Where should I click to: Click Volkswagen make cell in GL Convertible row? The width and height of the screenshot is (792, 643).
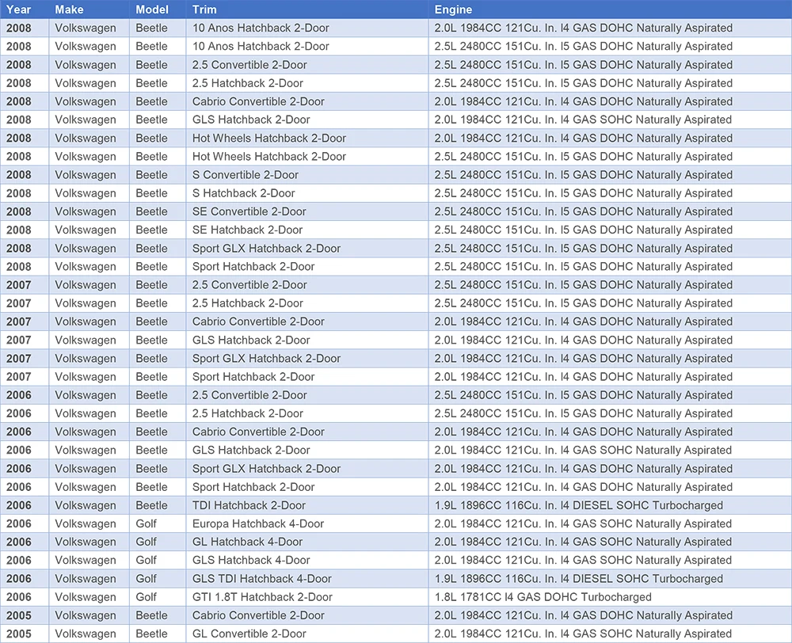click(x=89, y=633)
